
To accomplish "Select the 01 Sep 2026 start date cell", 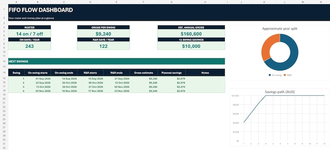I will click(x=38, y=79).
